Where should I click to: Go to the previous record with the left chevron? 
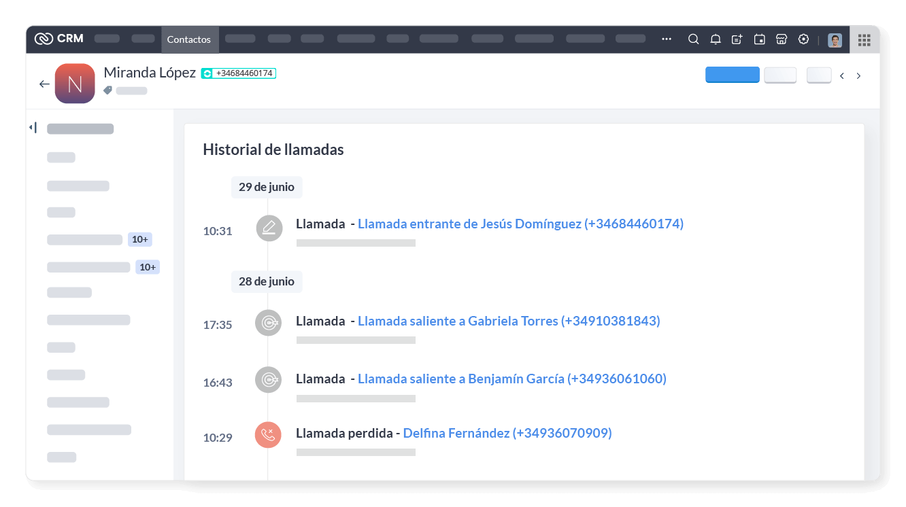842,75
